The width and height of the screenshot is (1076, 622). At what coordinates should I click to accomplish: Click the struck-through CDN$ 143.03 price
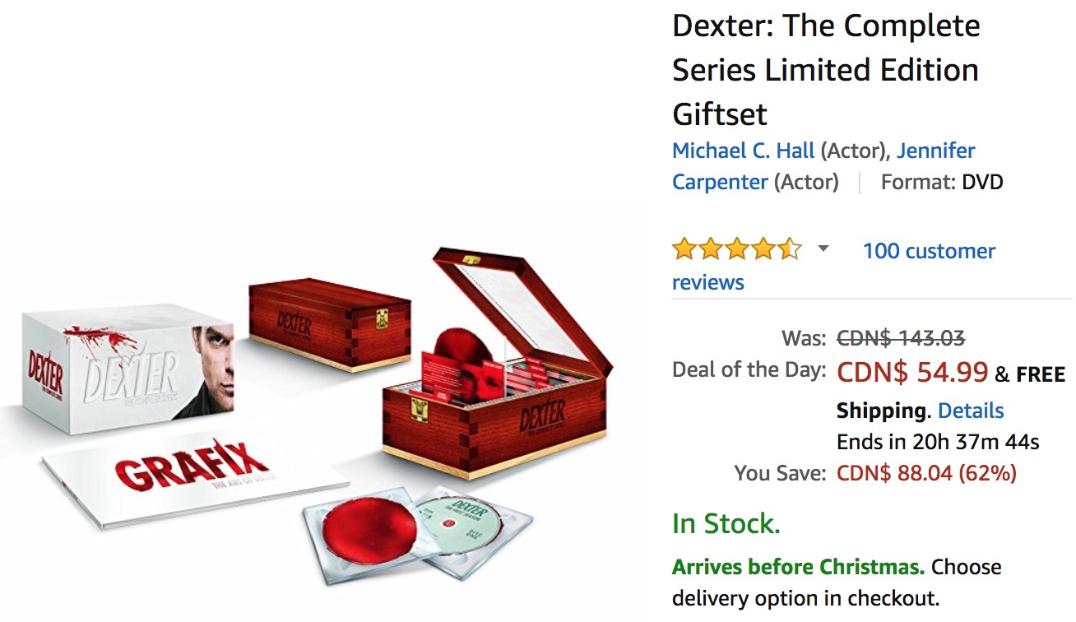click(901, 337)
